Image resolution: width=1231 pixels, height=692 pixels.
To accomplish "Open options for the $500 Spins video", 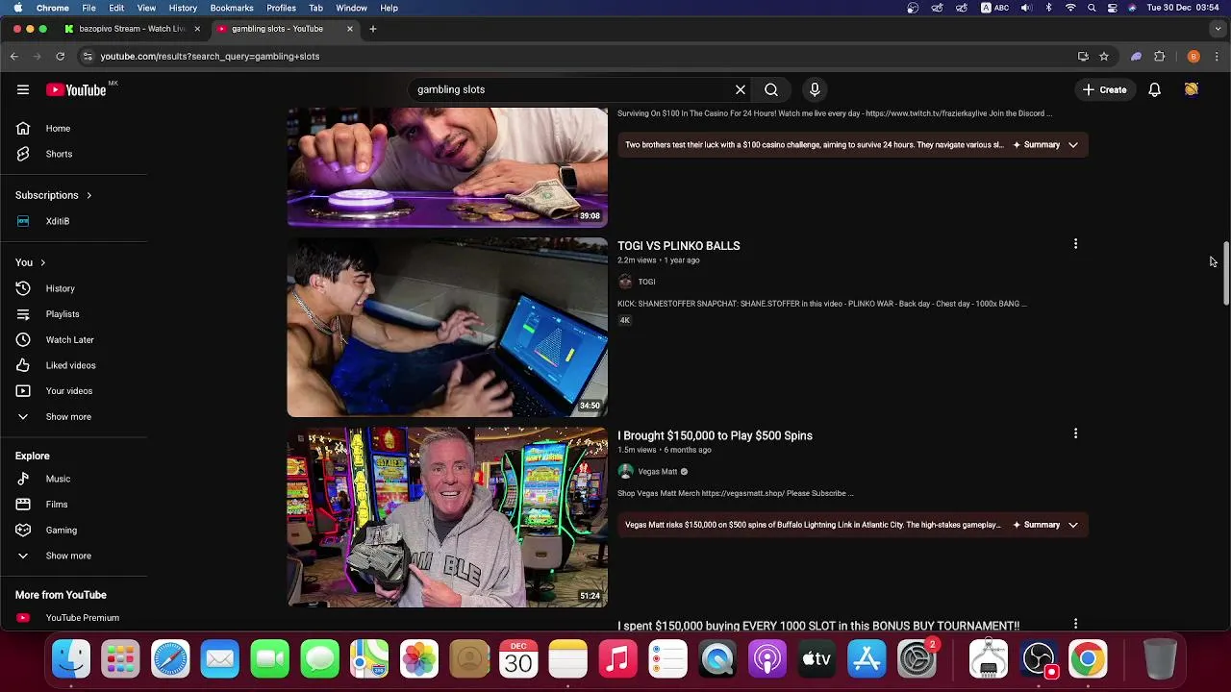I will (x=1075, y=433).
